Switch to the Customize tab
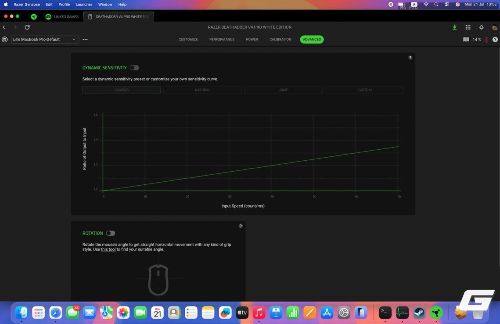This screenshot has width=500, height=324. click(x=188, y=40)
